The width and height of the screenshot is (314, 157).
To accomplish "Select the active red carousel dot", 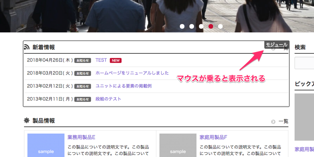I will pyautogui.click(x=211, y=26).
